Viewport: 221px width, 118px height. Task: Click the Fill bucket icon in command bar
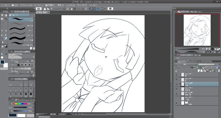point(71,9)
